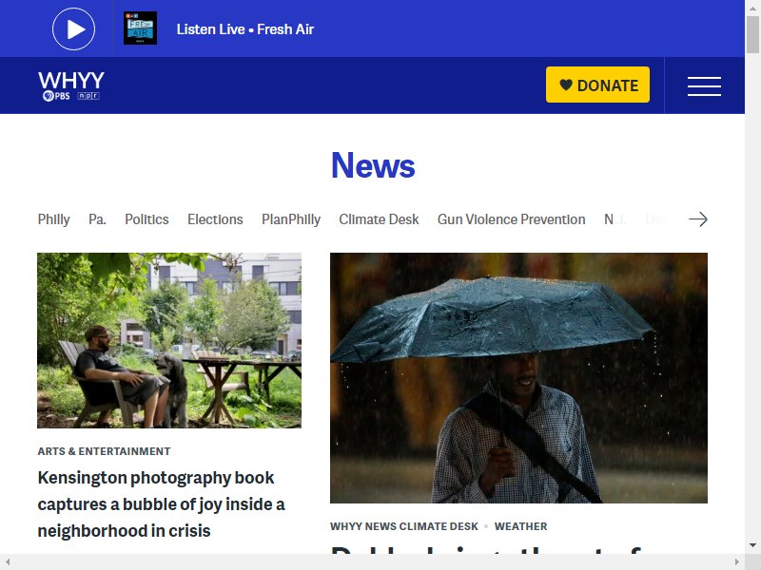Viewport: 761px width, 570px height.
Task: Click the yellow Donate button
Action: pos(597,85)
